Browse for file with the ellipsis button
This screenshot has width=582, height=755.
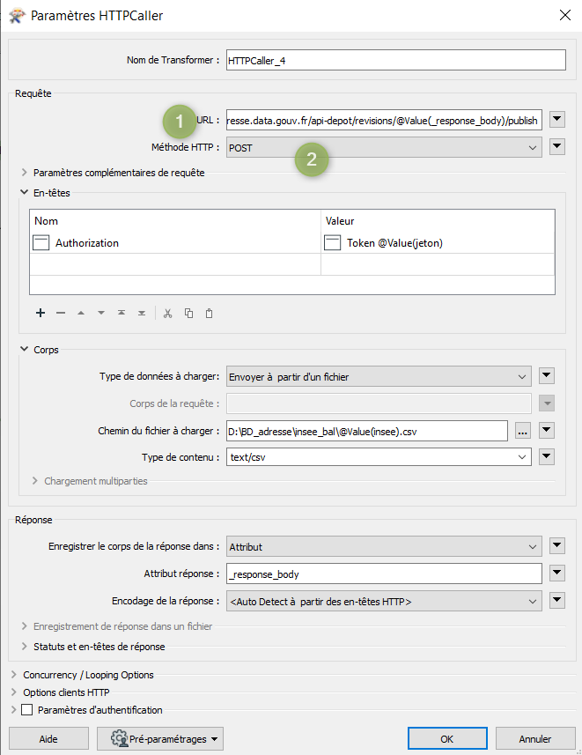(x=523, y=431)
